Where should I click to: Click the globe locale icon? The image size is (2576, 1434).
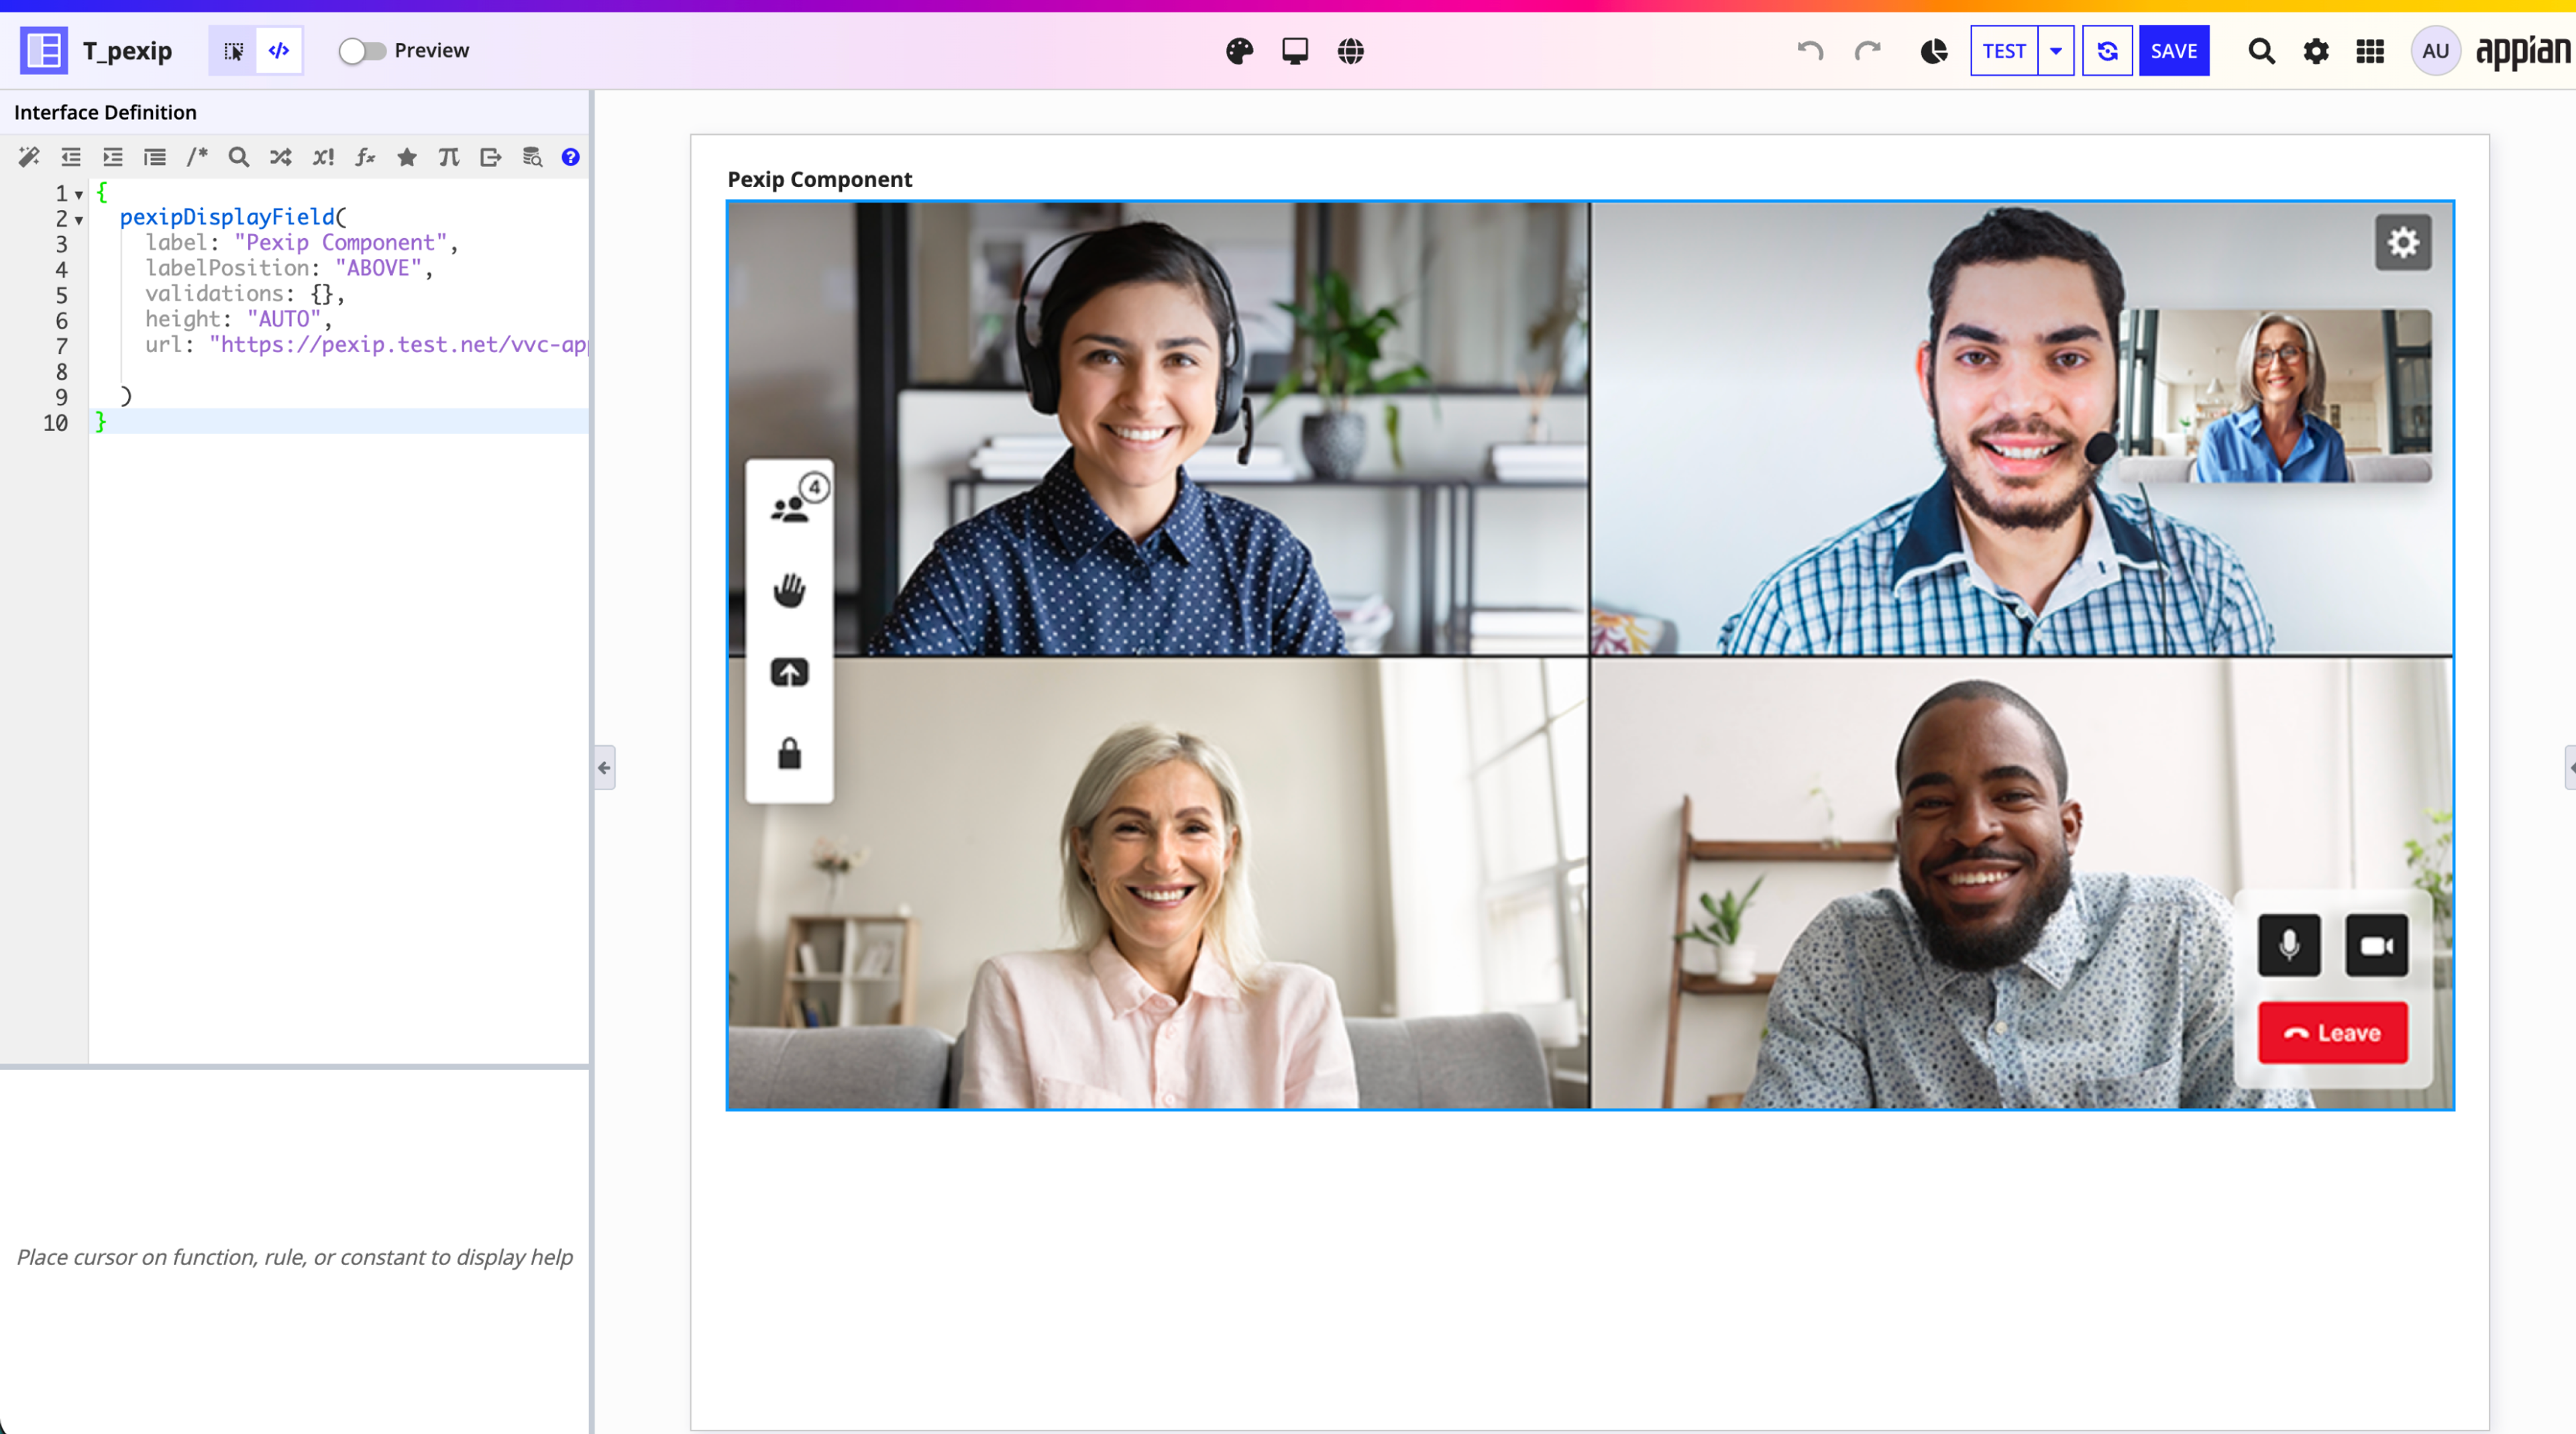[x=1351, y=51]
